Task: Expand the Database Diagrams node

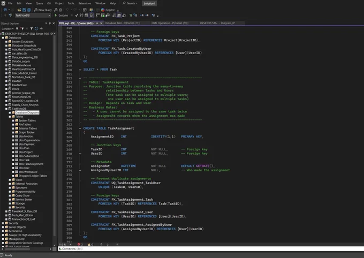Action: (10, 112)
